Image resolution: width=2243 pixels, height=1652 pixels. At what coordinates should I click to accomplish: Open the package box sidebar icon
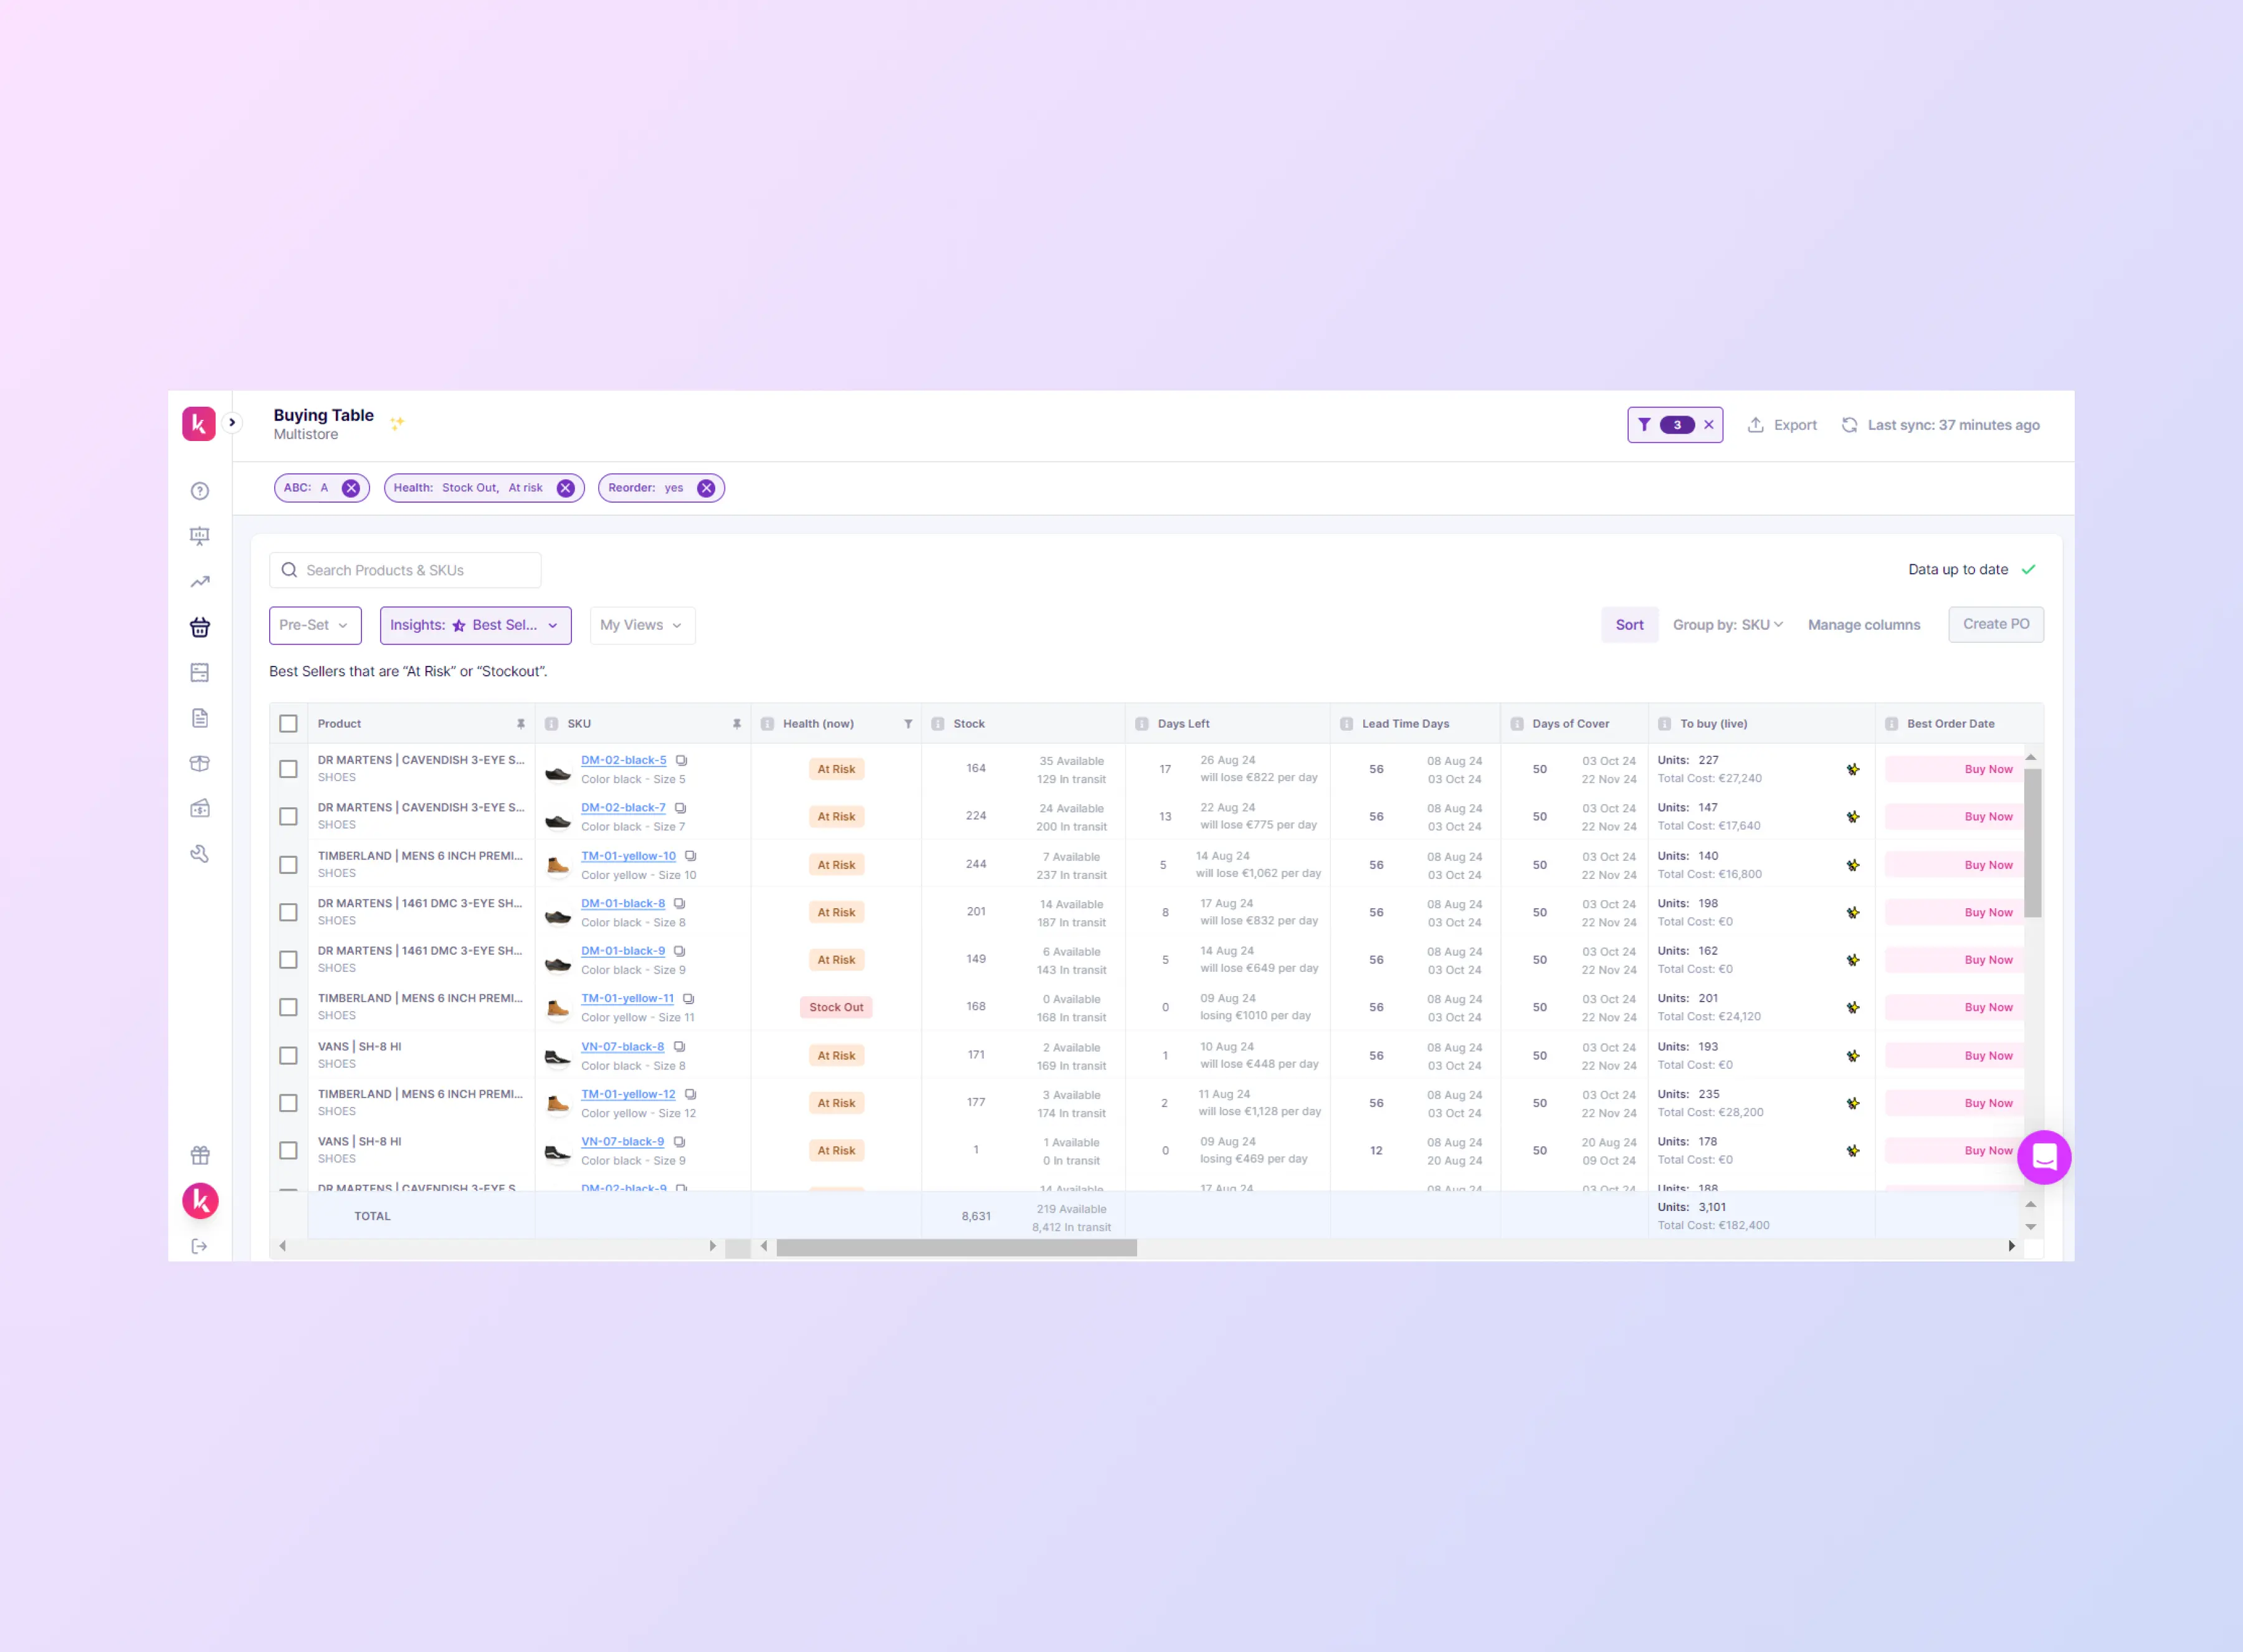point(200,763)
